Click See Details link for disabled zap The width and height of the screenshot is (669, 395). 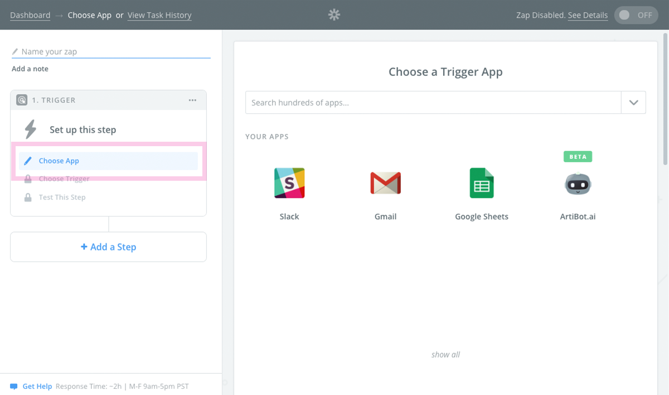pyautogui.click(x=588, y=15)
